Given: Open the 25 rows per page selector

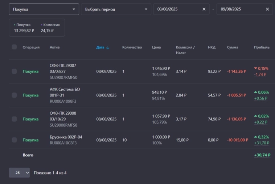Looking at the screenshot, I should point(19,173).
